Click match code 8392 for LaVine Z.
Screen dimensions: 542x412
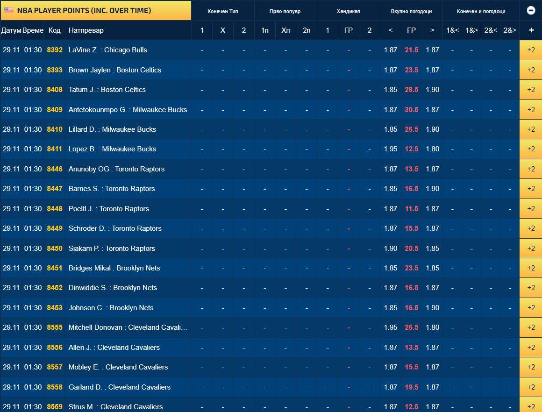pyautogui.click(x=55, y=50)
